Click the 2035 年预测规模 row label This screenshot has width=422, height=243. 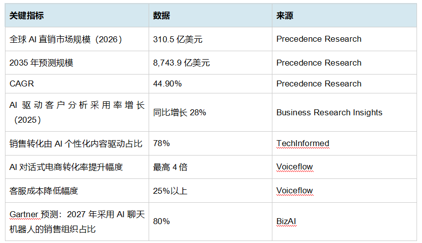[41, 63]
